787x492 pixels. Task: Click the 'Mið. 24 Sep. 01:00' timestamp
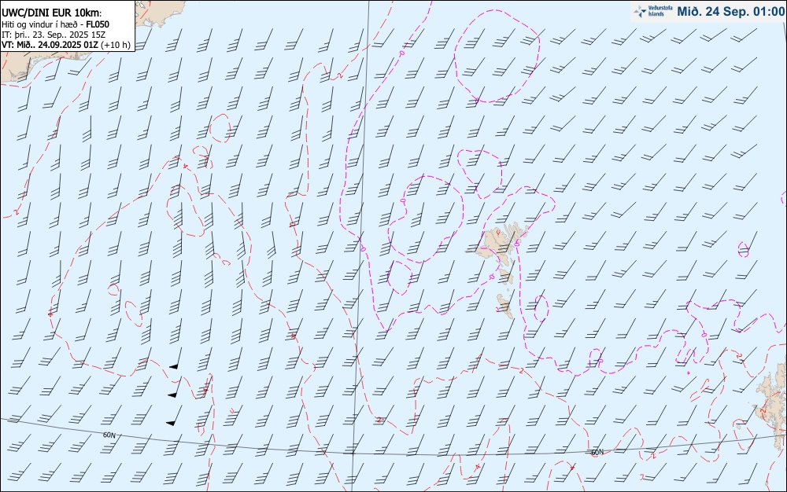[x=730, y=12]
